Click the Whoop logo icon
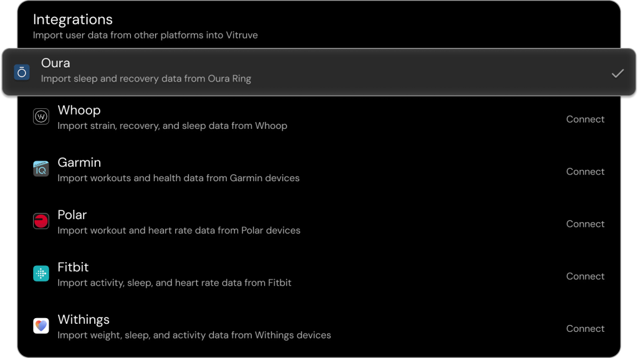This screenshot has height=358, width=638. click(41, 116)
